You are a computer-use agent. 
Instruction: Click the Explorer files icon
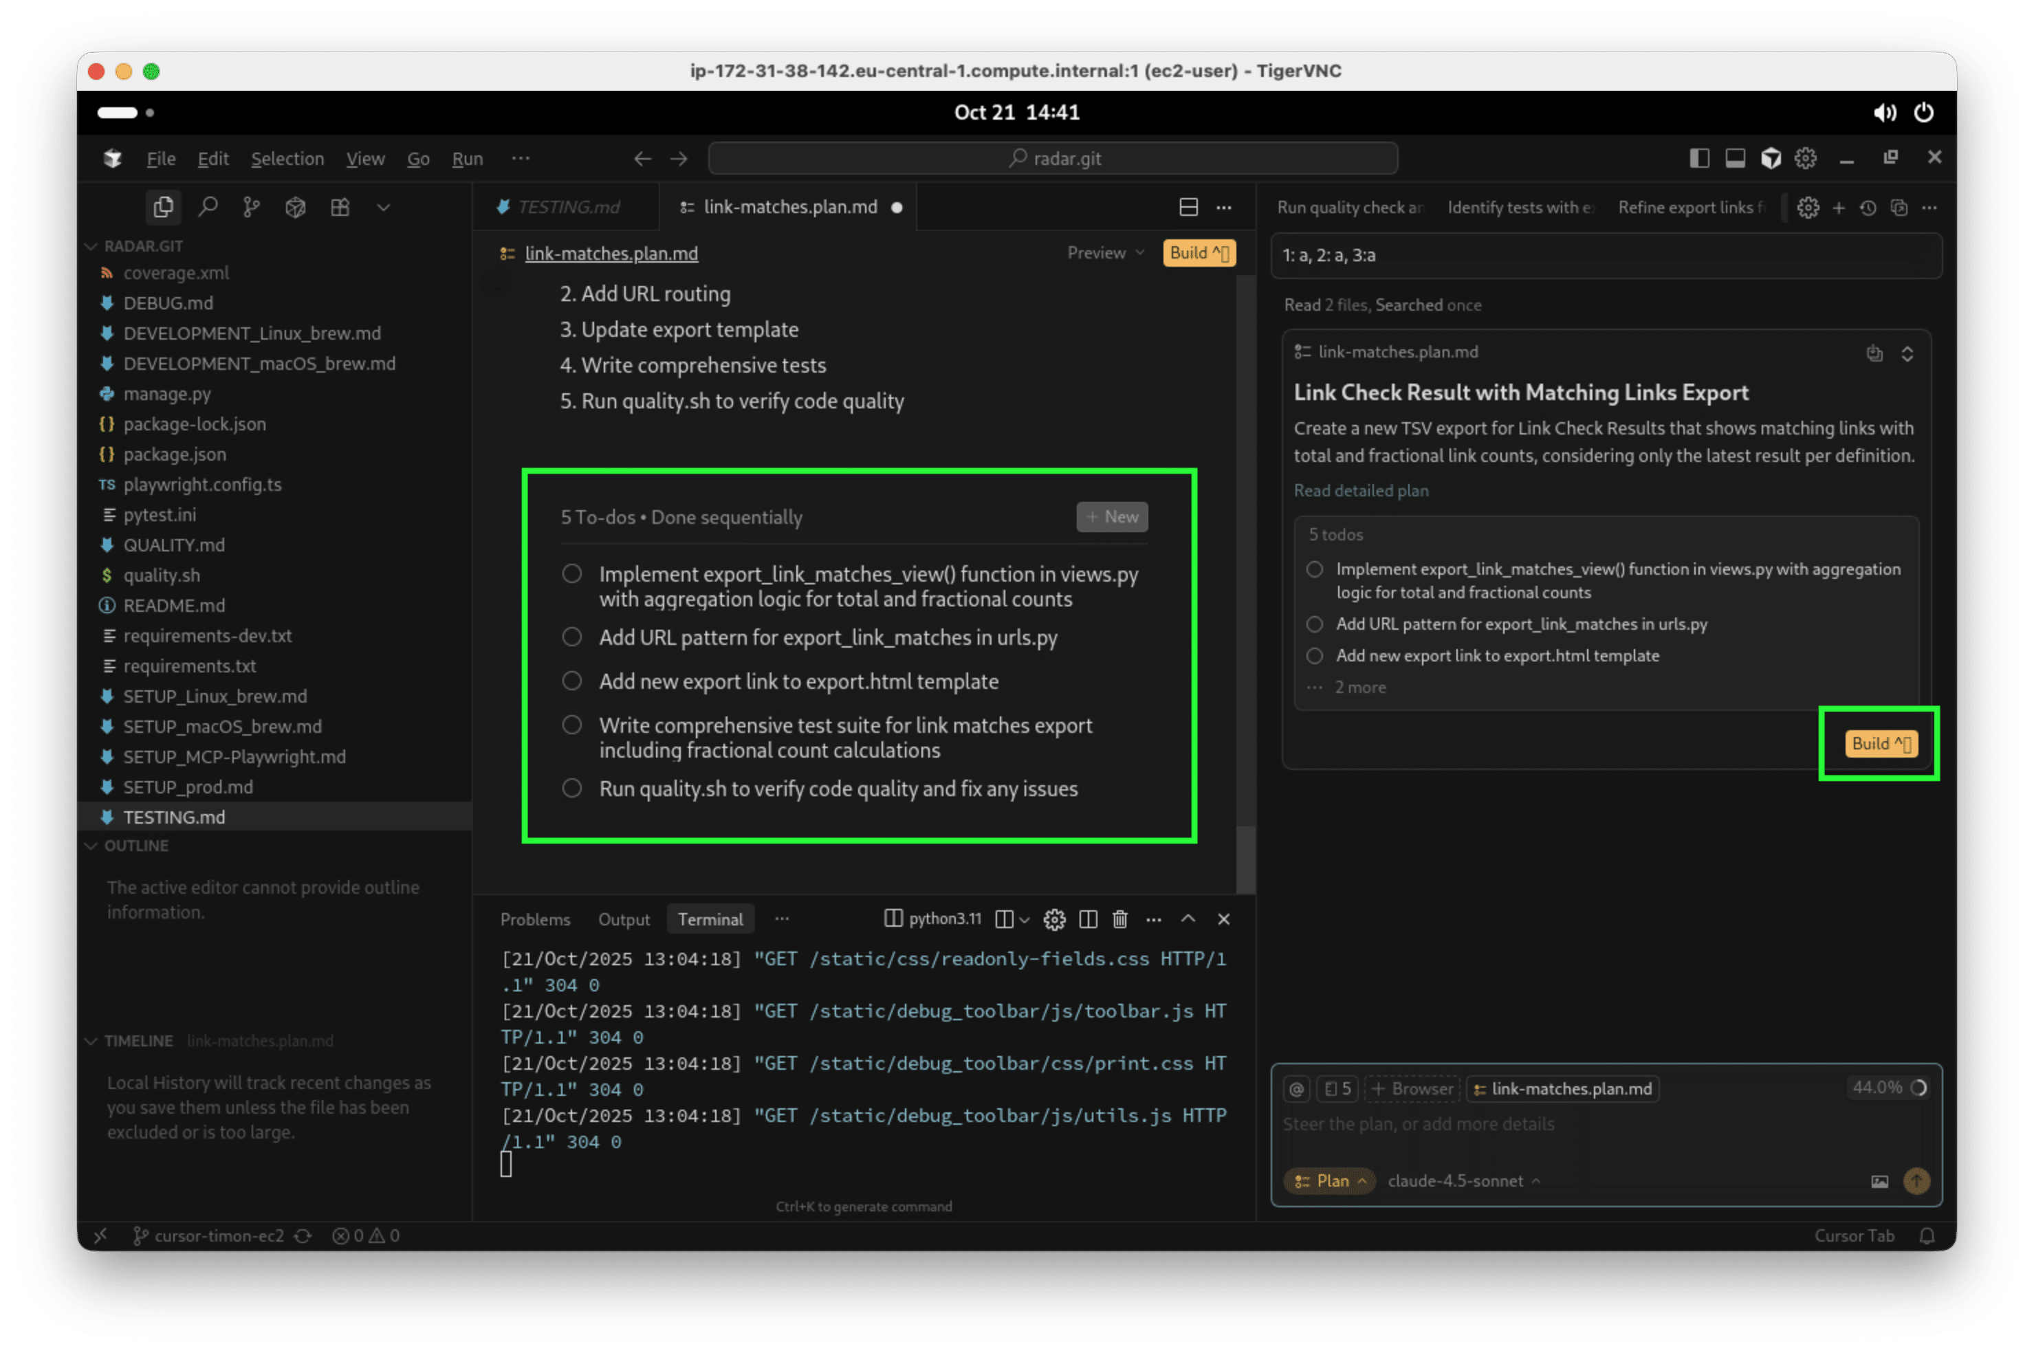163,207
